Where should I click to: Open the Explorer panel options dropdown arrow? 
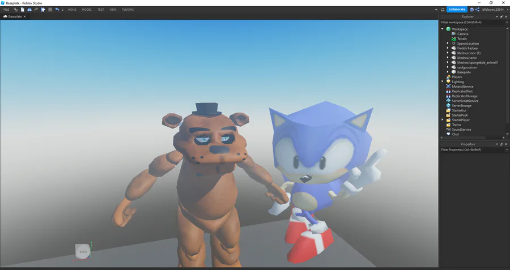click(496, 16)
